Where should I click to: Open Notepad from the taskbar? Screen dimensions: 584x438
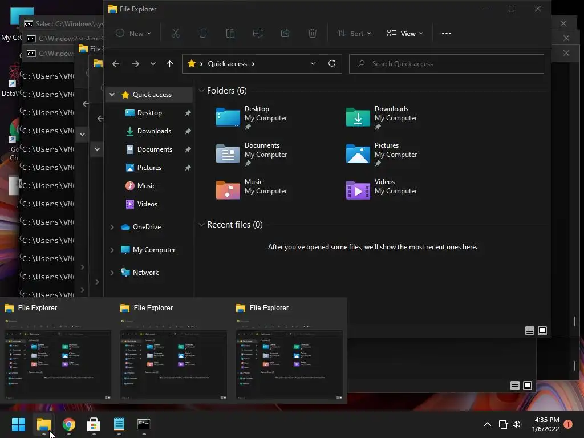coord(119,424)
